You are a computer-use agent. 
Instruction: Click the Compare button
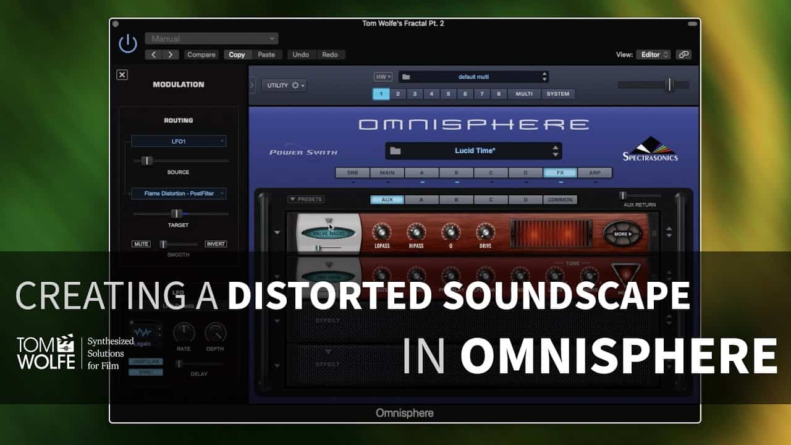pos(201,54)
